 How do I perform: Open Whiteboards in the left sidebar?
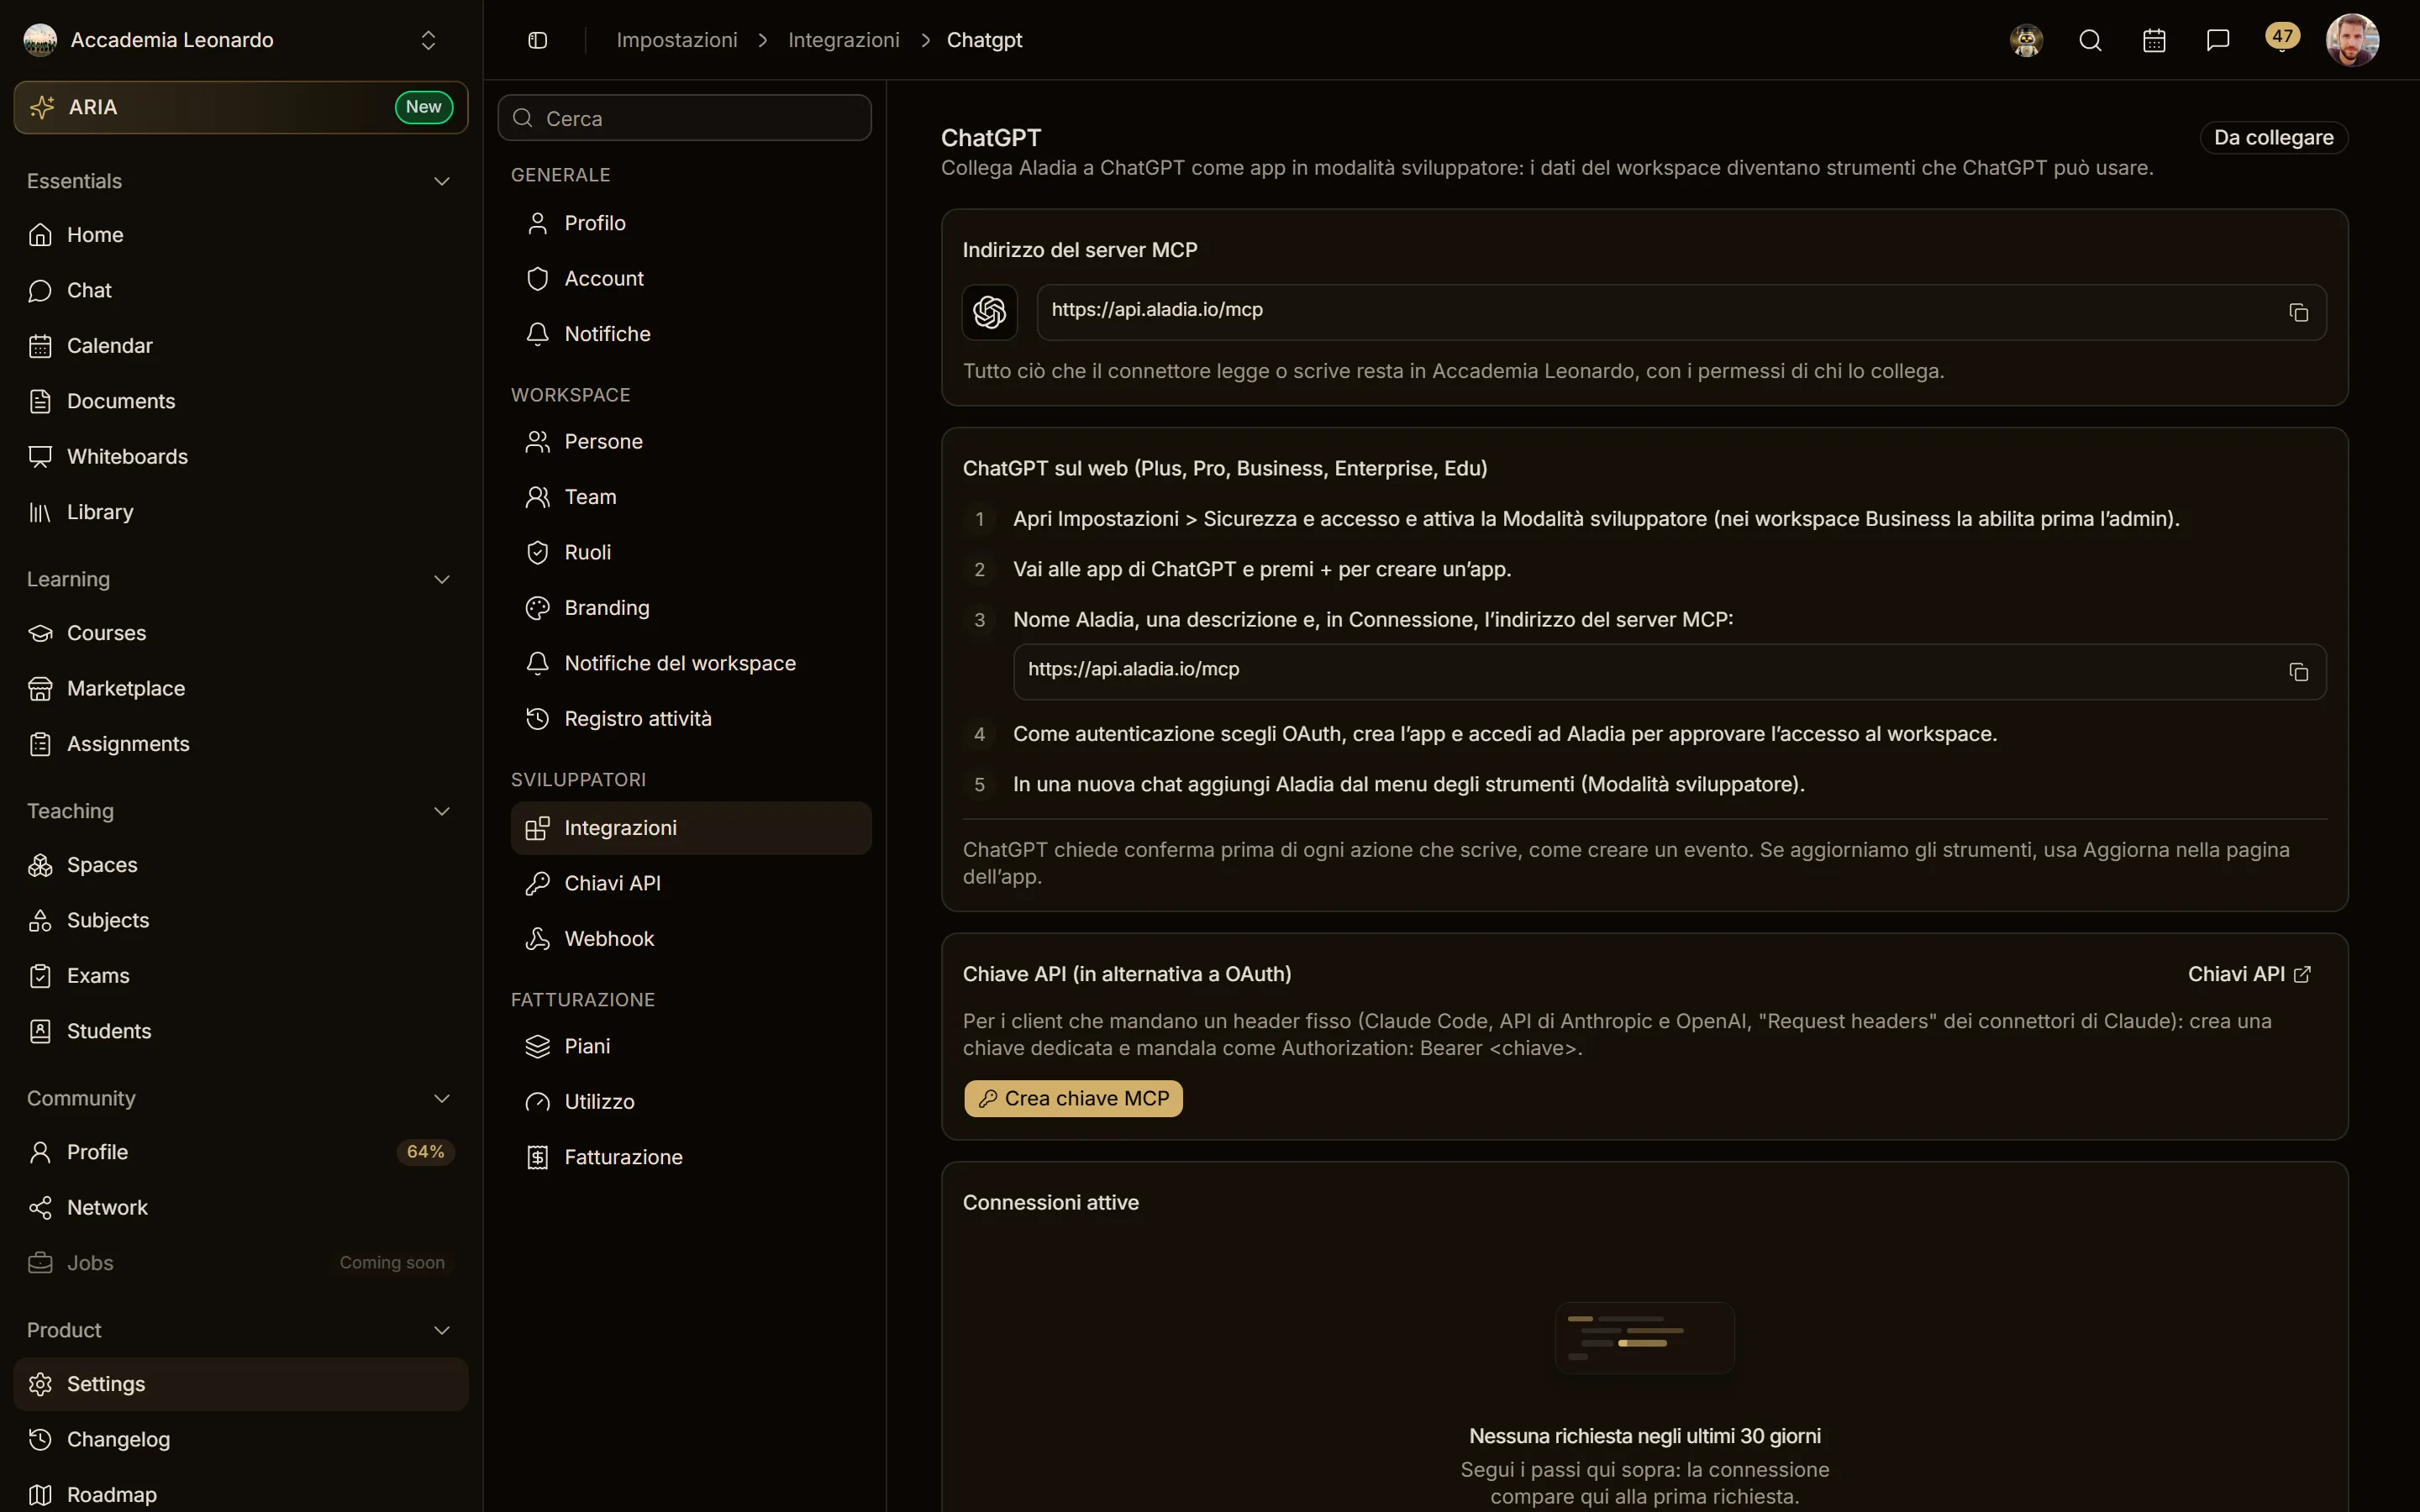click(241, 456)
